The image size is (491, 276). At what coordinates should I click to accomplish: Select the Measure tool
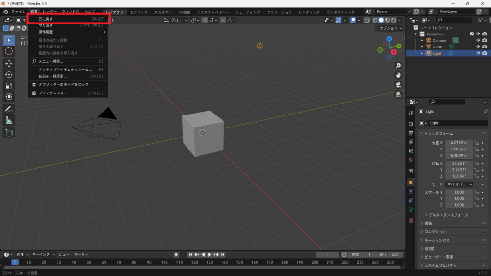click(9, 120)
